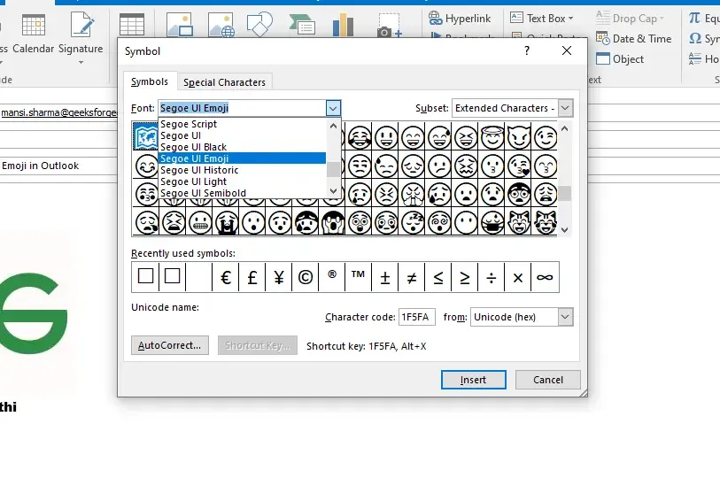Click the Online Pictures icon in ribbon
Screen dimensions: 720x478
(221, 24)
